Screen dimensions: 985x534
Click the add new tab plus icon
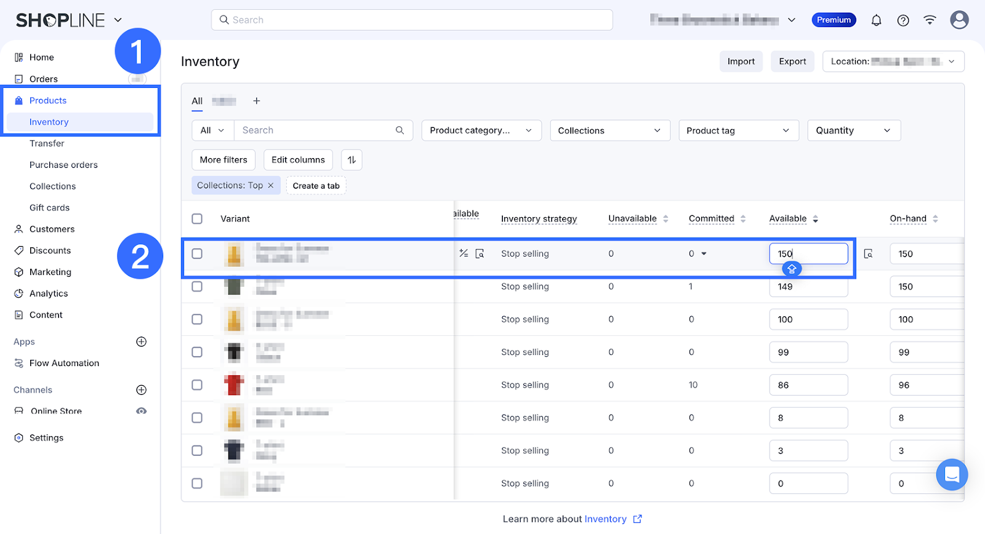point(257,101)
